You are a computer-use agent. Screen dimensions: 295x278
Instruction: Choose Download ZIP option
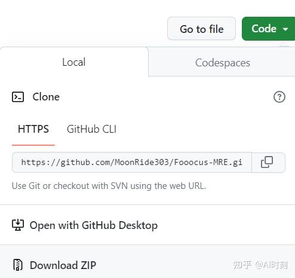[x=63, y=265]
